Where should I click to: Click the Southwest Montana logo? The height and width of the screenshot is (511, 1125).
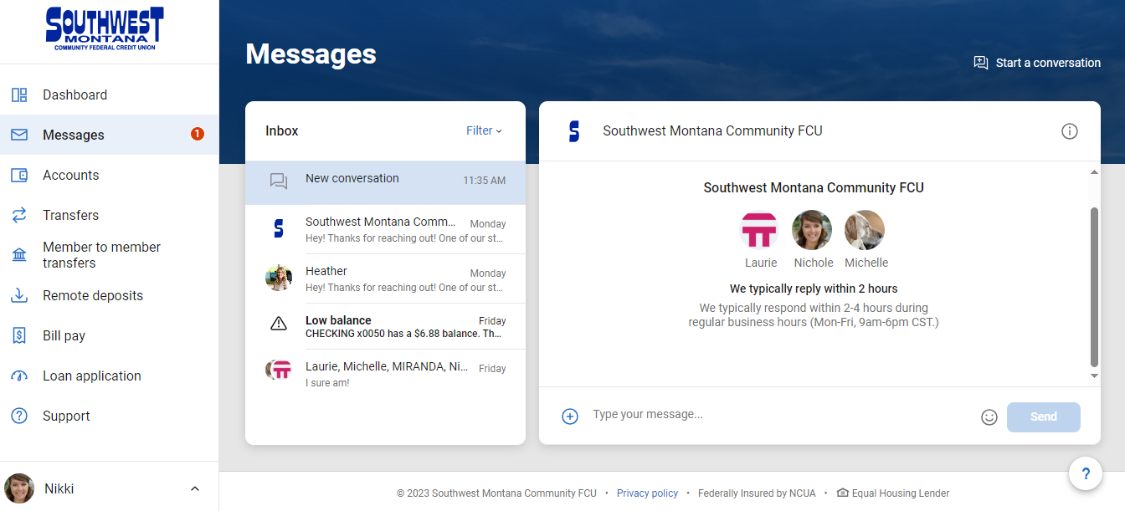tap(105, 29)
